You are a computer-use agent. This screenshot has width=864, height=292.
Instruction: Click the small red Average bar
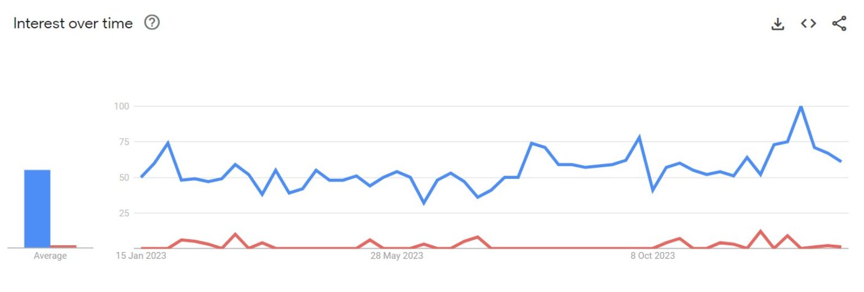[63, 246]
